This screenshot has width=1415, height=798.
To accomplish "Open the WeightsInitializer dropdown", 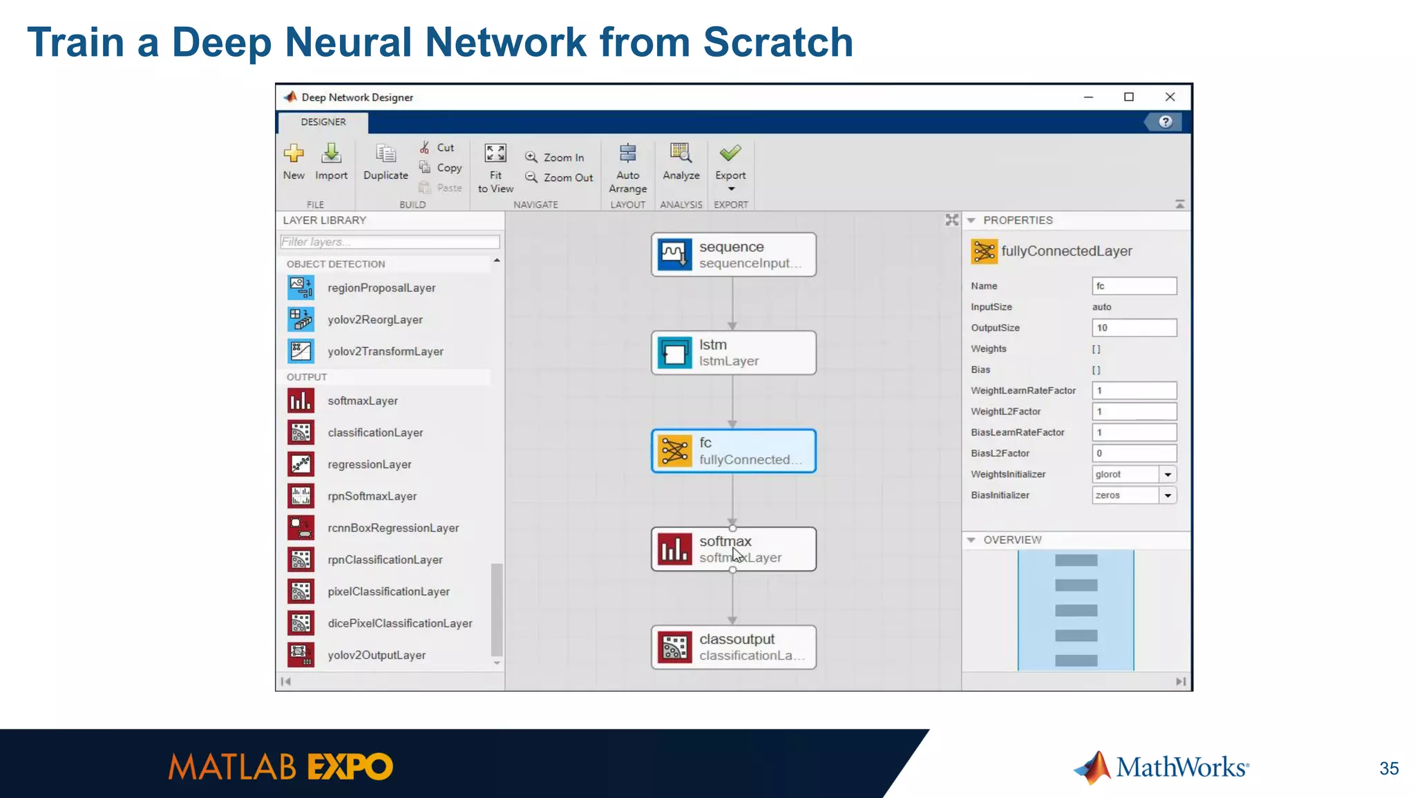I will pos(1168,475).
